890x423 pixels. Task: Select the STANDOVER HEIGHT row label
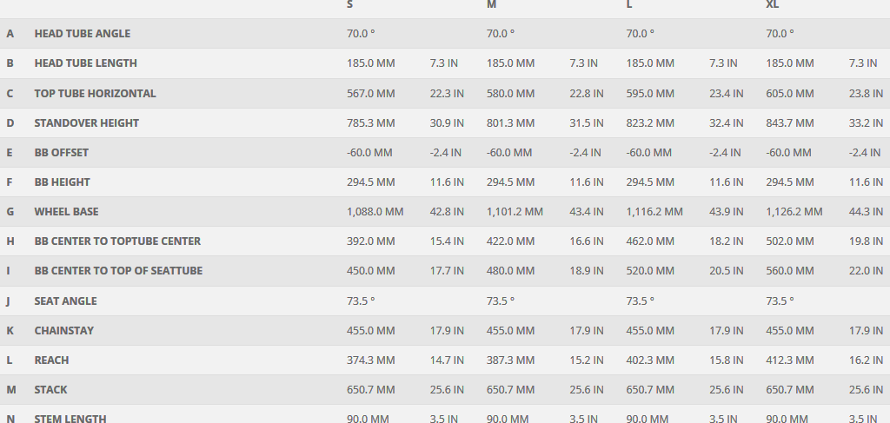tap(86, 123)
